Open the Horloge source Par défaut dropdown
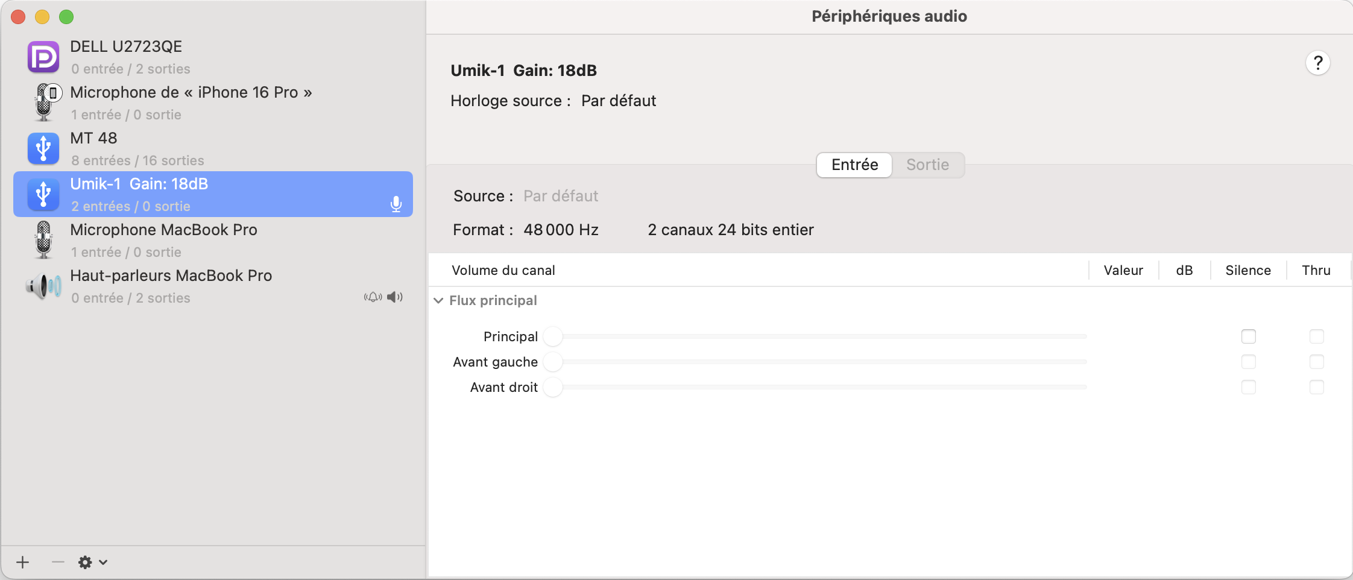1353x580 pixels. click(618, 101)
